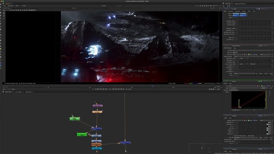This screenshot has height=154, width=274.
Task: Switch to the Node Graph tab
Action: point(8,92)
